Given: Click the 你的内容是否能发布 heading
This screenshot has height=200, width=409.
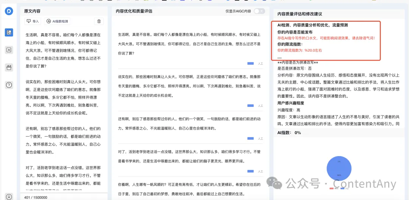Looking at the screenshot, I should tap(295, 32).
